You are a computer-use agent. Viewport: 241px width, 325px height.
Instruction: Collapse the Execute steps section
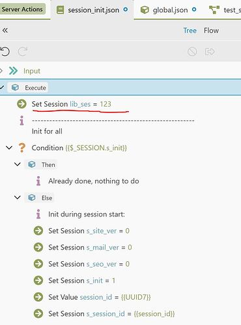point(2,87)
